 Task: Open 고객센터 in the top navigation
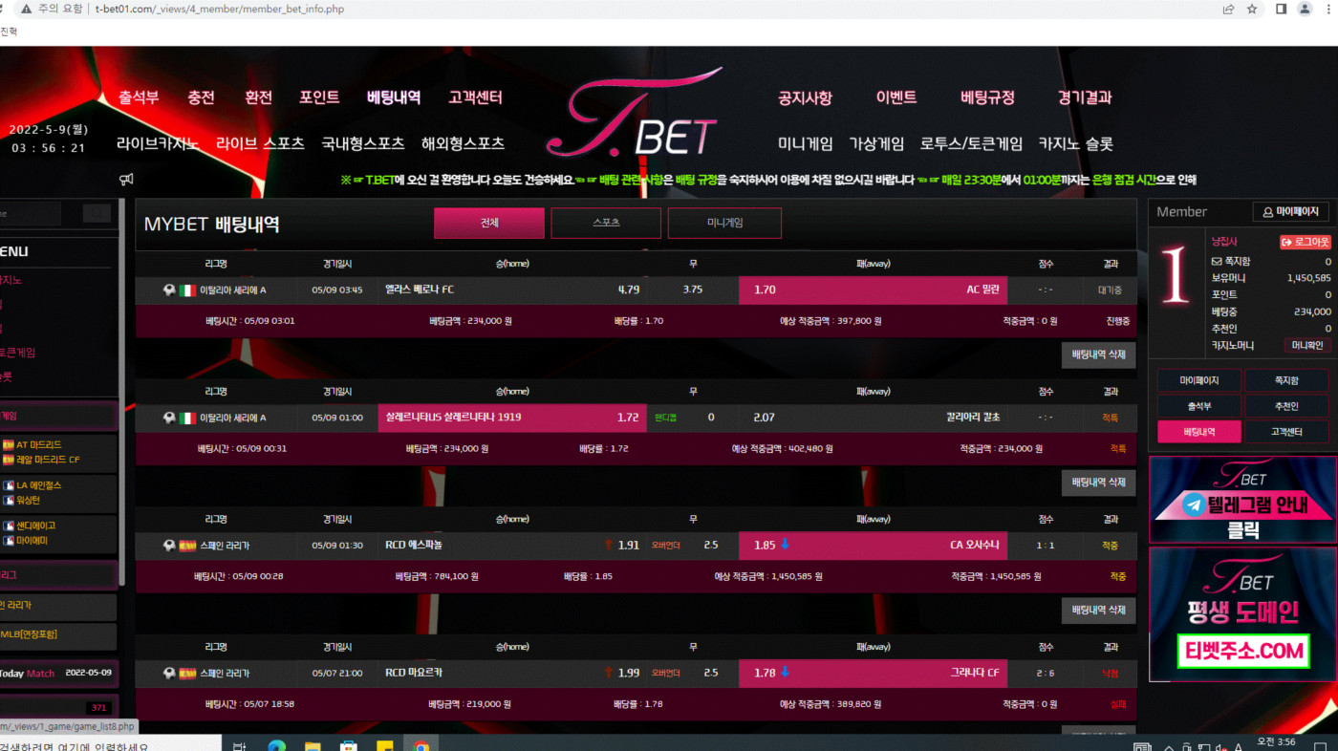pyautogui.click(x=475, y=97)
